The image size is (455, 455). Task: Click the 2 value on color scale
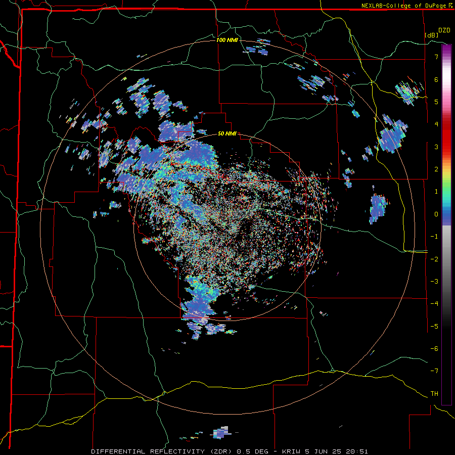tap(436, 169)
